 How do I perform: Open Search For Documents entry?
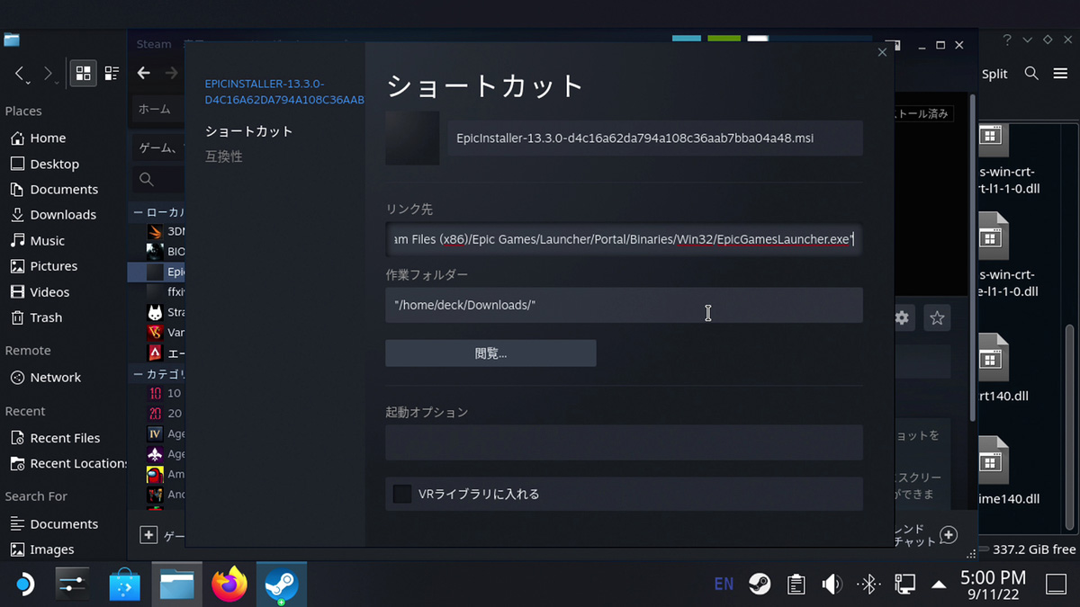[65, 523]
